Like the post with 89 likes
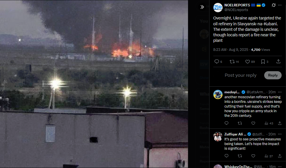Screen dimensions: 286x168 coord(250,62)
